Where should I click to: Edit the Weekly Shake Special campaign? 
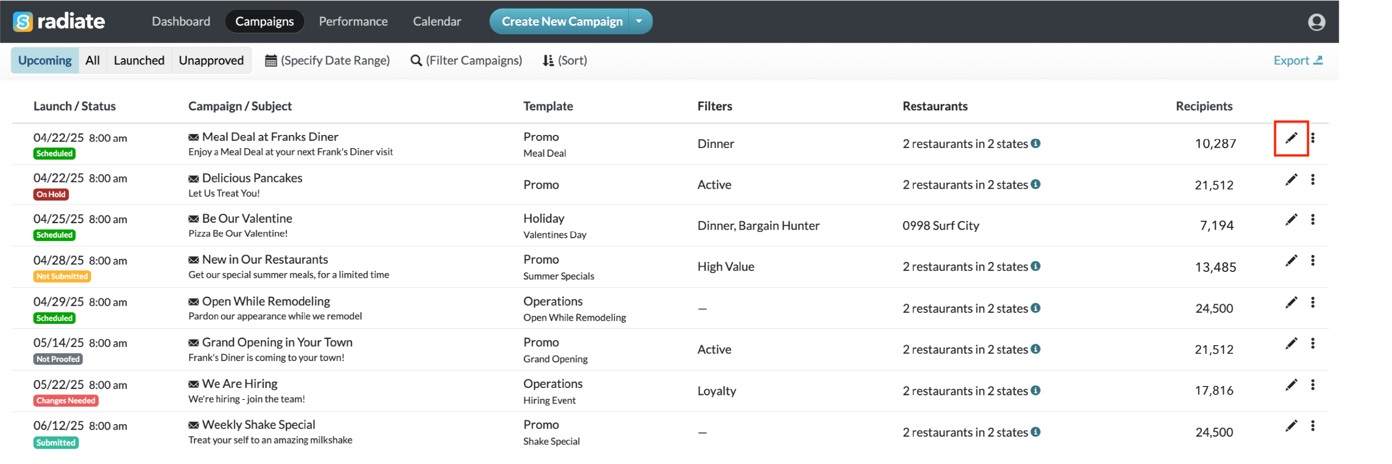(x=1291, y=426)
